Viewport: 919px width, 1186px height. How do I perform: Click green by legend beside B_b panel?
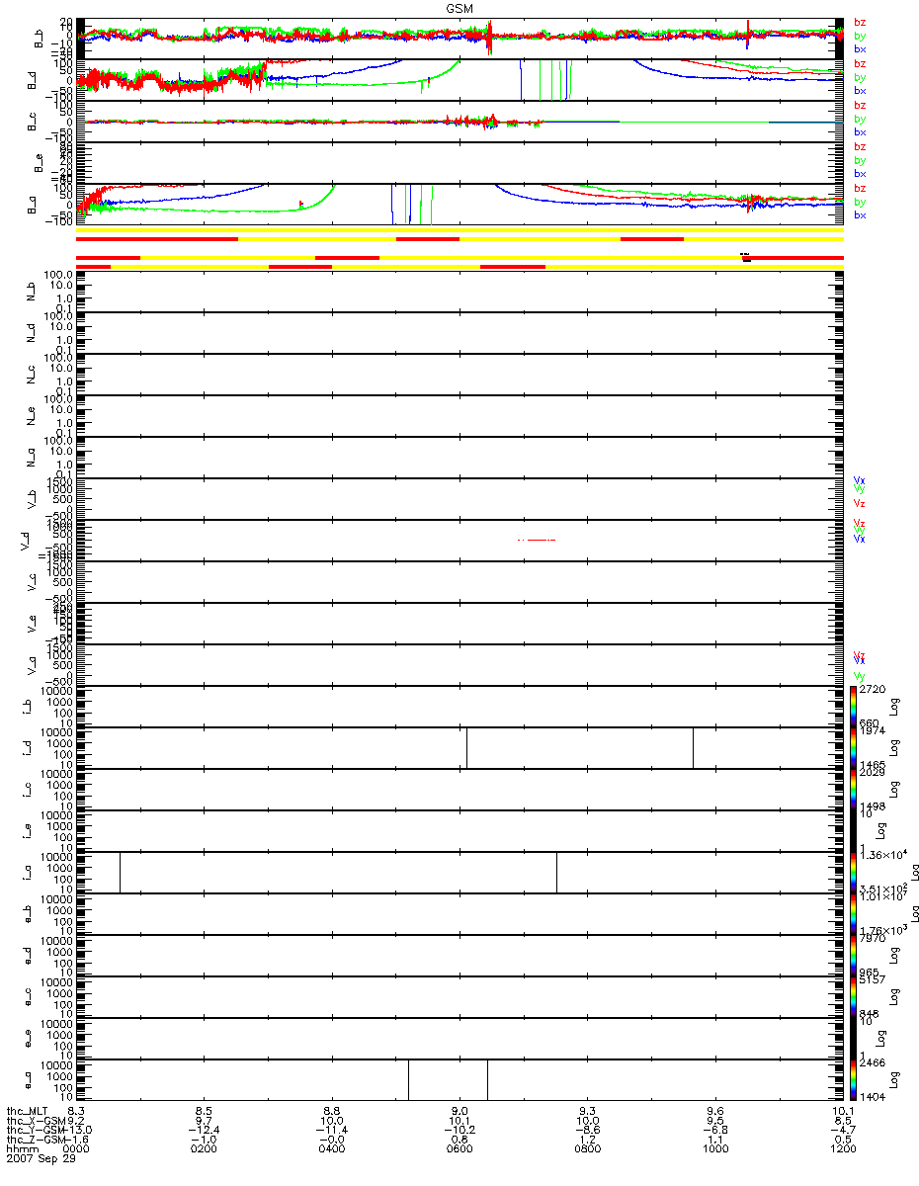pos(860,36)
